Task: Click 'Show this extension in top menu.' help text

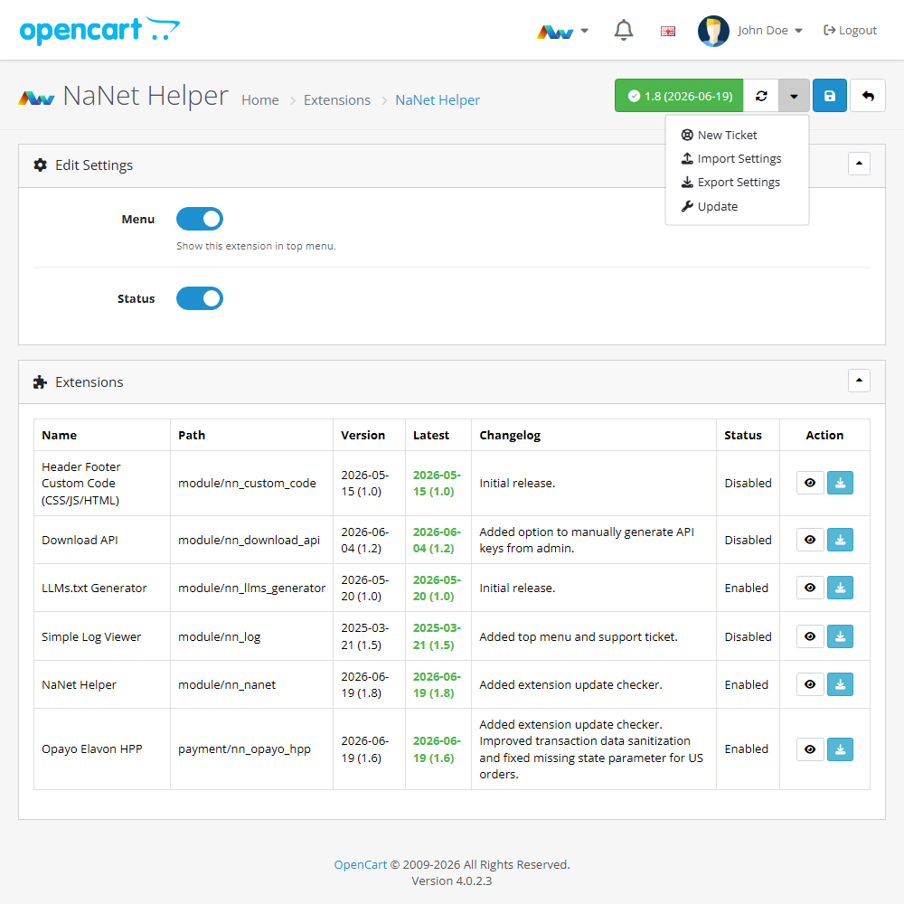Action: 256,246
